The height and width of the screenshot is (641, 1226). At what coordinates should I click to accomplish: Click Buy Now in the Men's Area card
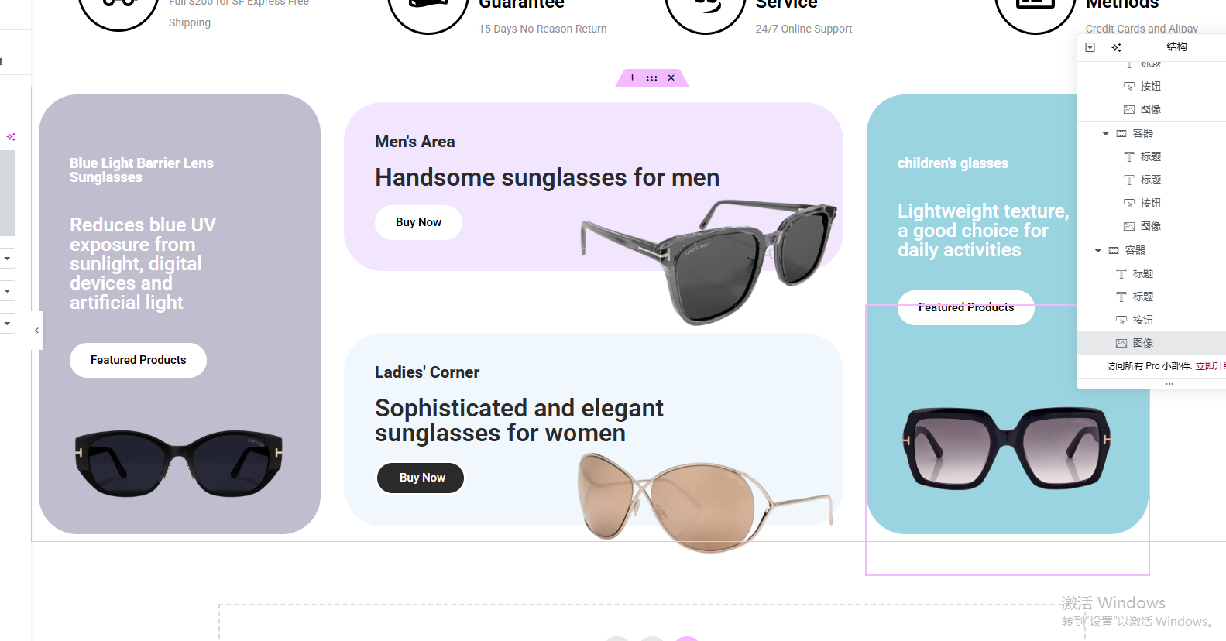click(418, 222)
